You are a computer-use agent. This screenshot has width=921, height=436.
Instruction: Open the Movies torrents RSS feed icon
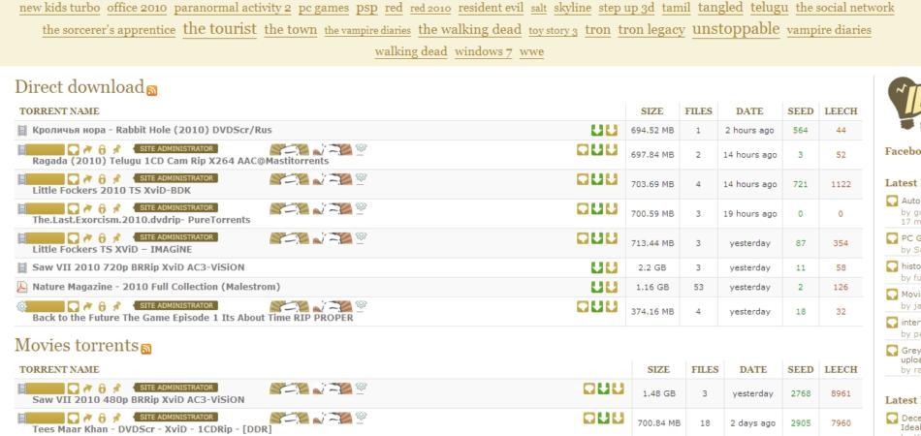(x=146, y=349)
